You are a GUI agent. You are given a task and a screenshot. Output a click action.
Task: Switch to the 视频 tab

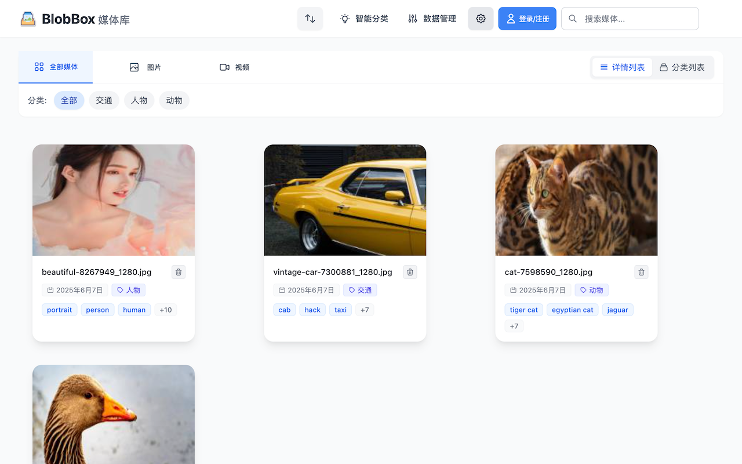click(234, 67)
